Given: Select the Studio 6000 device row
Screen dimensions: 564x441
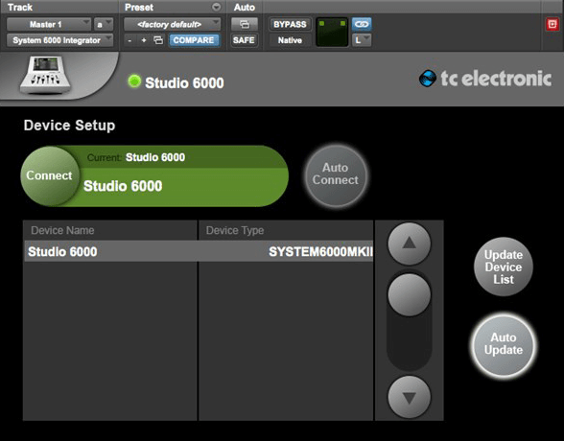Looking at the screenshot, I should tap(199, 251).
